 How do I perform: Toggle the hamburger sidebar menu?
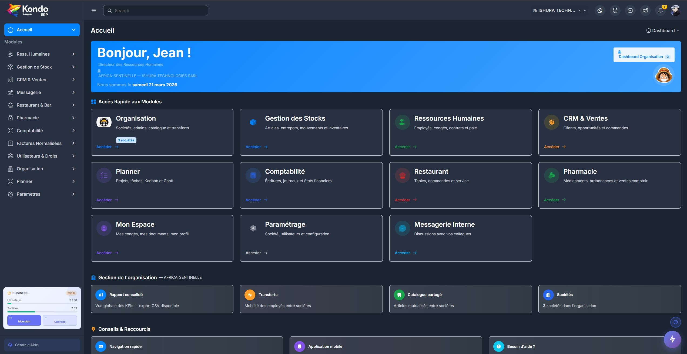coord(94,11)
